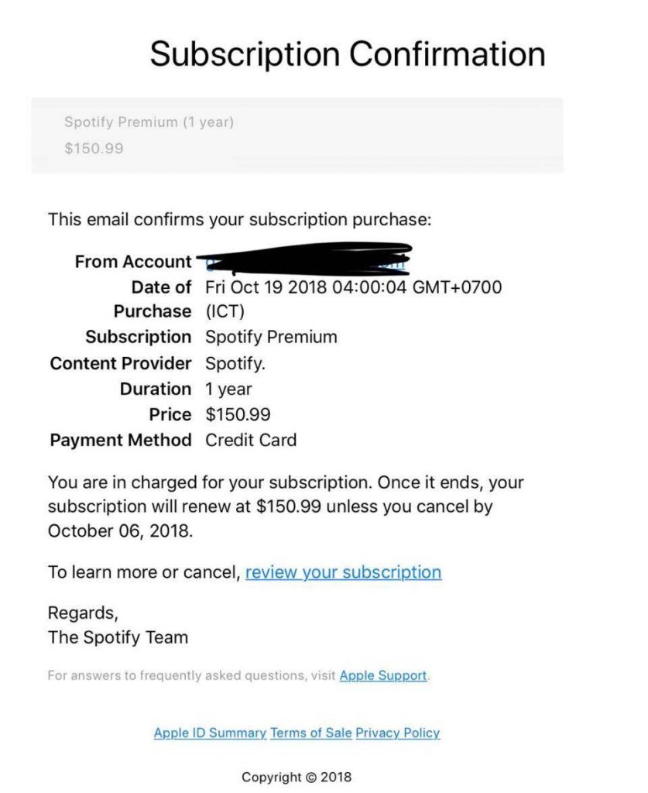
Task: Click the Duration value 1 year
Action: (228, 389)
